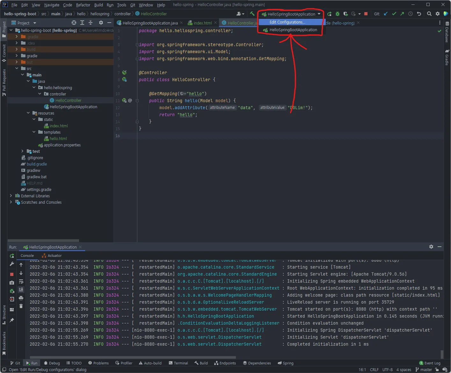Expand the gradle folder node
451x373 pixels.
pos(17,56)
